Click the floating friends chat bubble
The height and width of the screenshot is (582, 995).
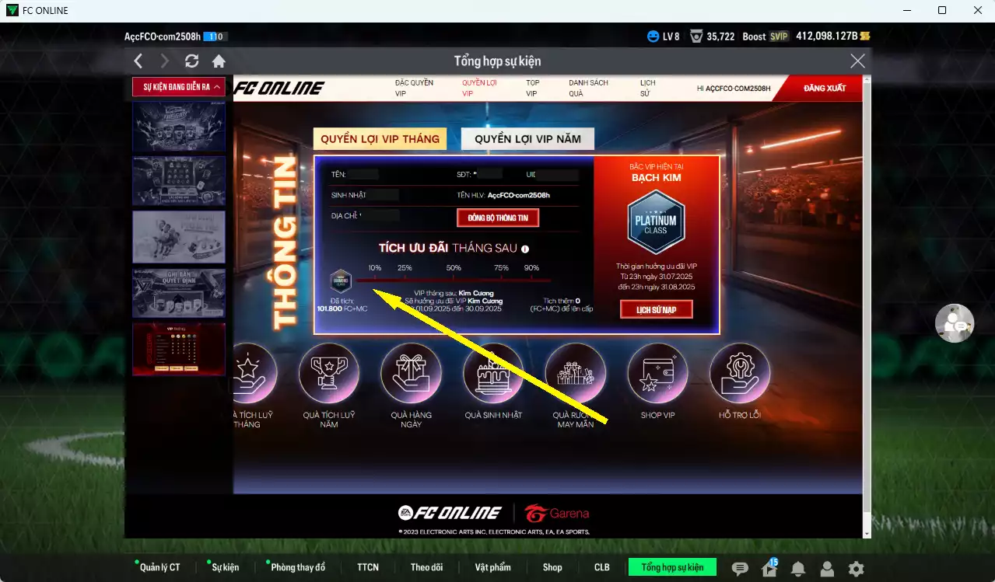point(955,323)
